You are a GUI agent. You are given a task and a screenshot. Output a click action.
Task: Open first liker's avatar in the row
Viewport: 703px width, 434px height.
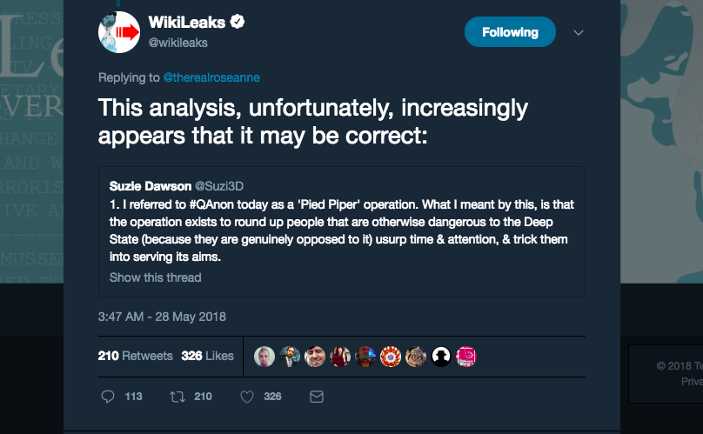coord(264,357)
